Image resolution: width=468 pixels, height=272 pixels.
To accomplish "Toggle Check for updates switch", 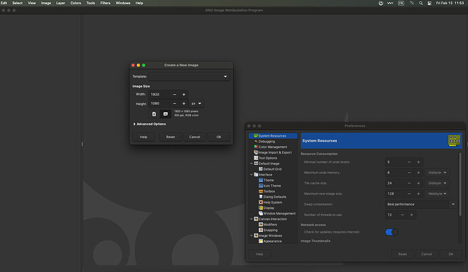I will [x=392, y=232].
